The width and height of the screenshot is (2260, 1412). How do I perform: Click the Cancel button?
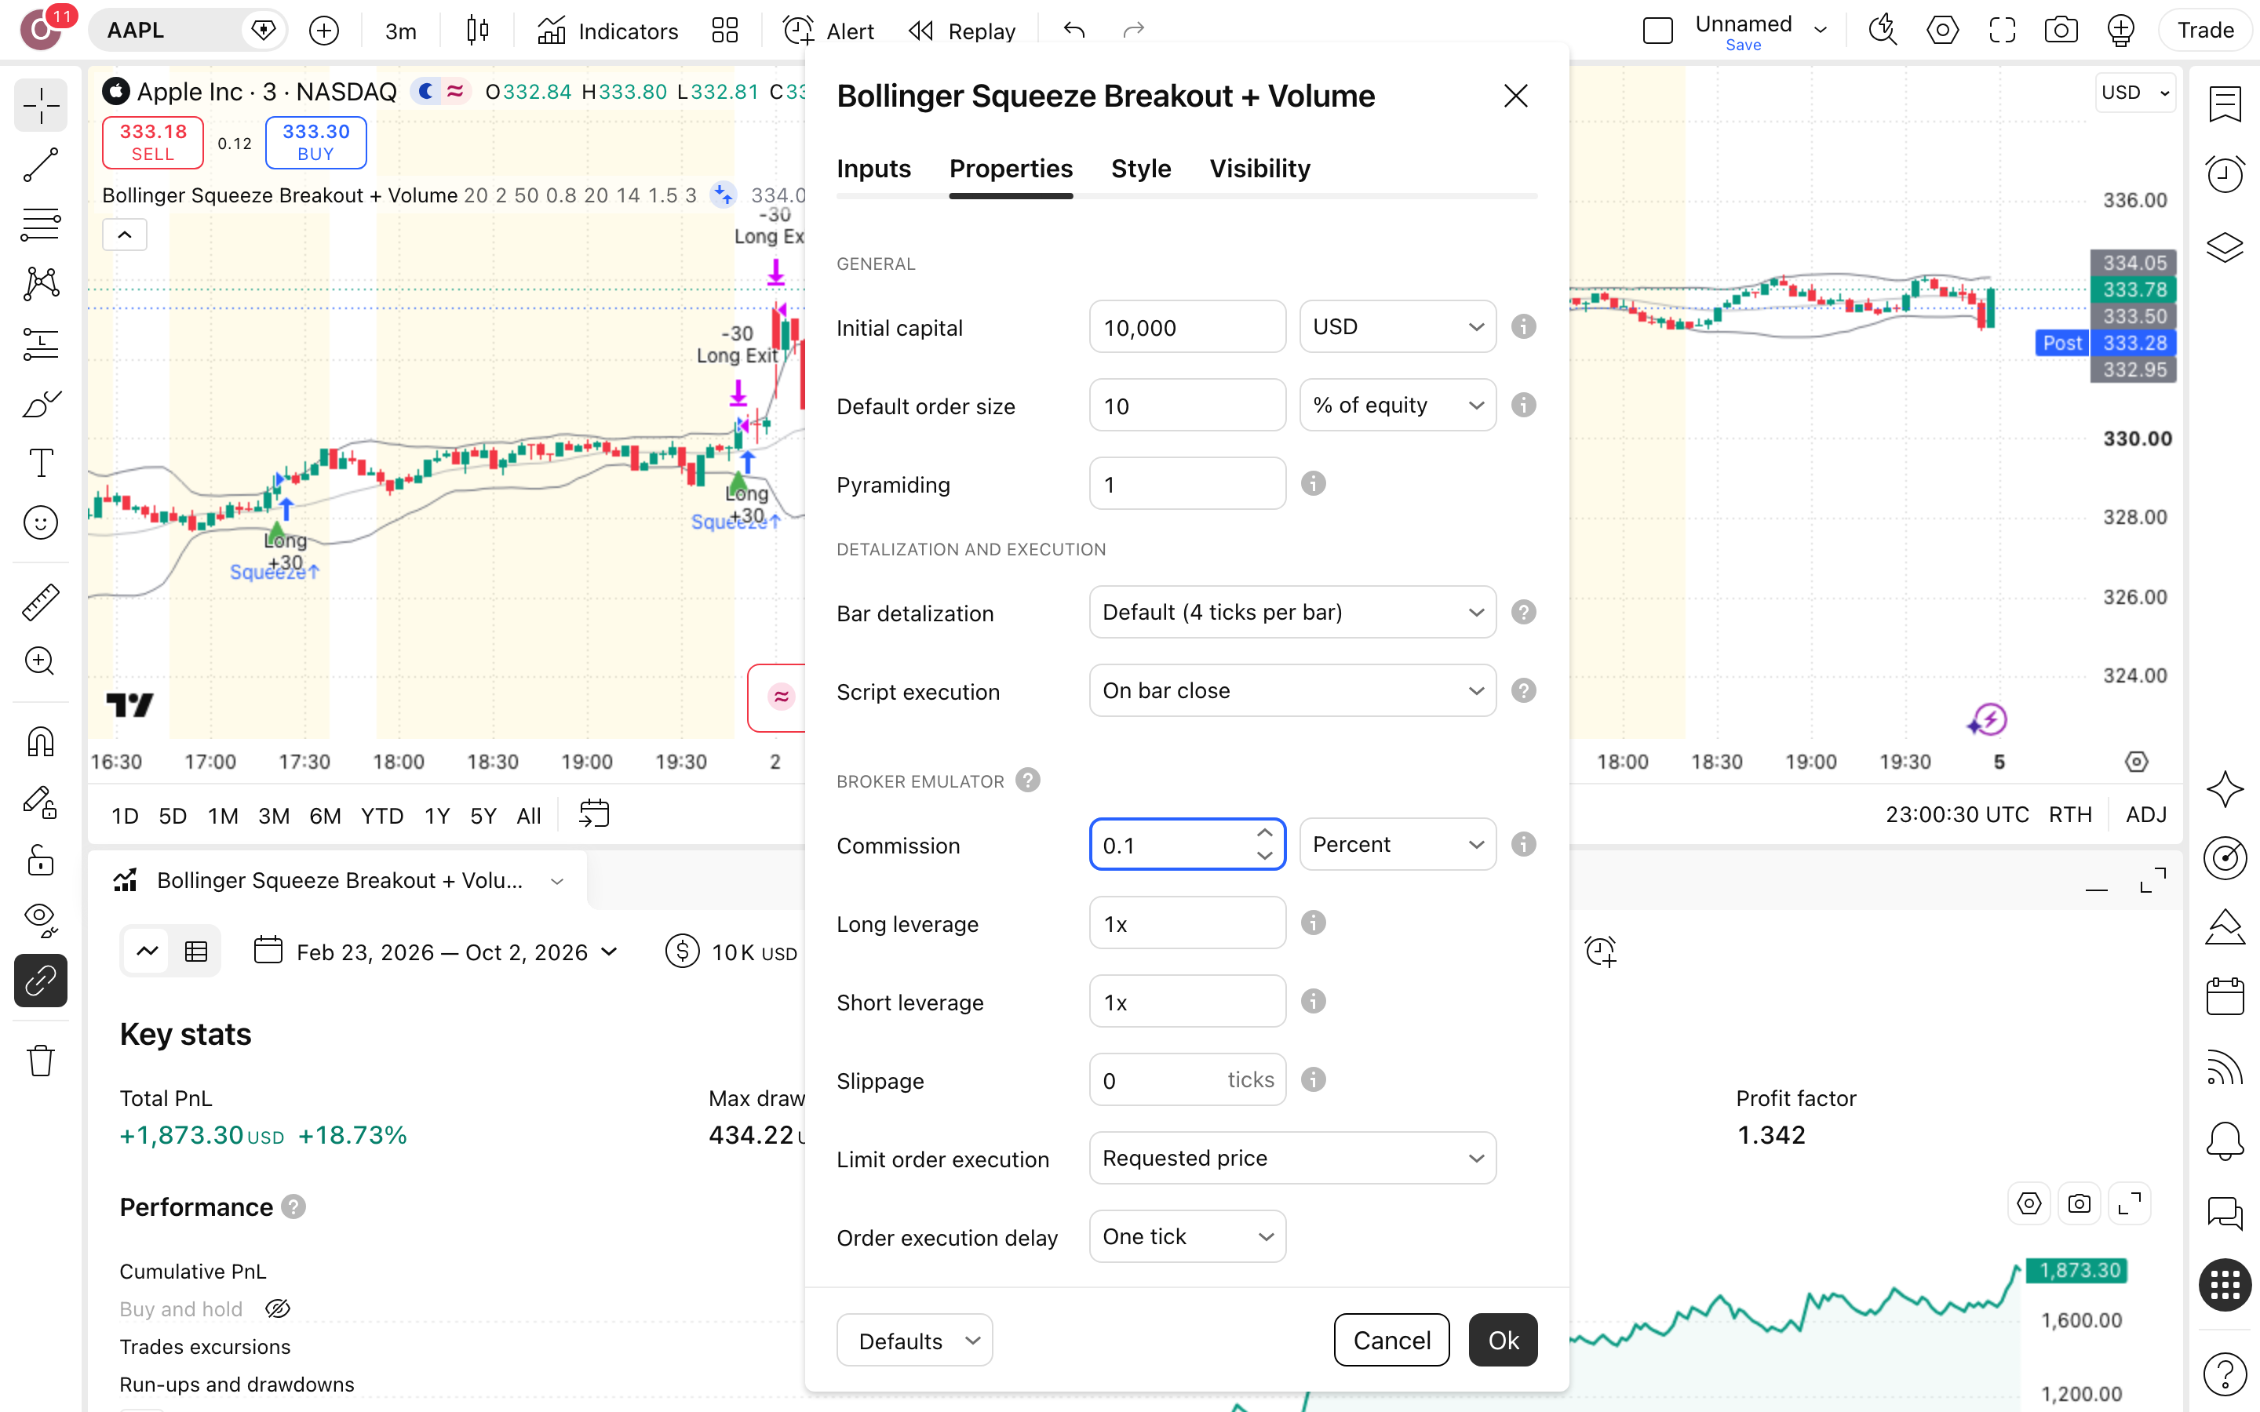click(1391, 1340)
